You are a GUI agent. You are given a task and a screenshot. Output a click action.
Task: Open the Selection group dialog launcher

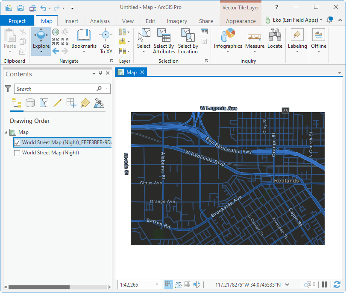click(206, 61)
